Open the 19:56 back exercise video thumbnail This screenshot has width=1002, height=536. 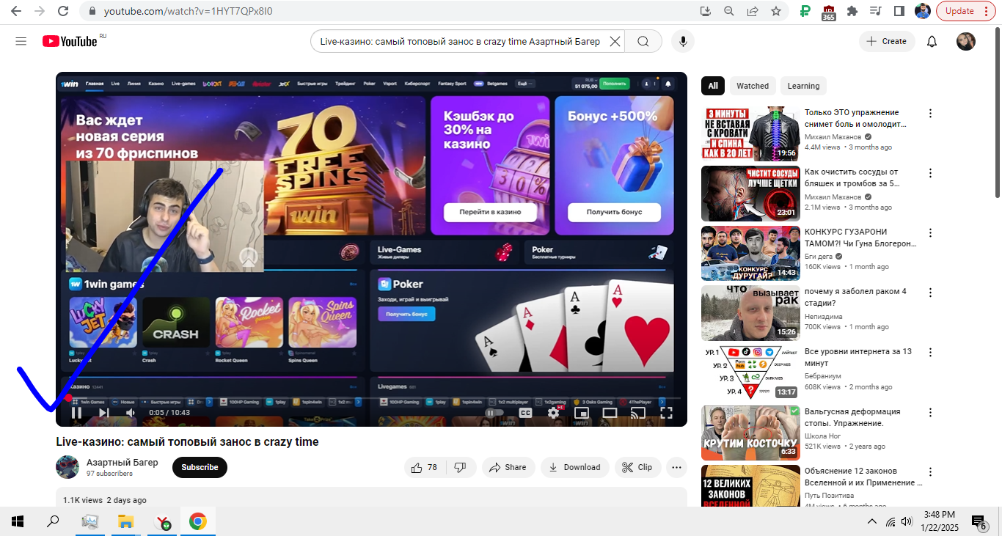click(750, 134)
